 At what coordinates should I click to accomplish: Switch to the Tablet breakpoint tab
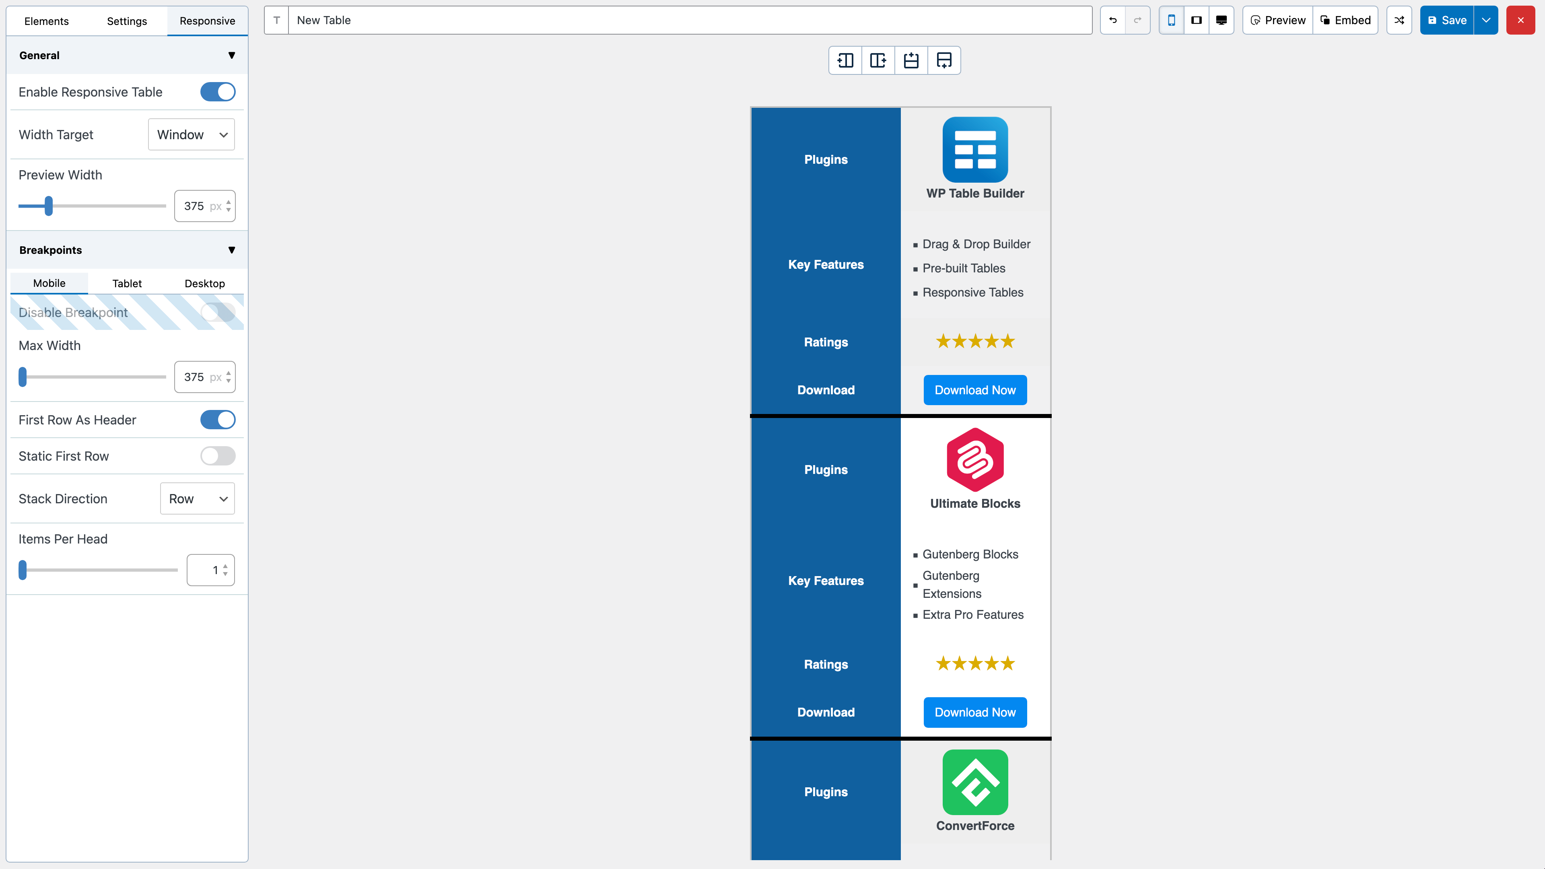tap(127, 283)
